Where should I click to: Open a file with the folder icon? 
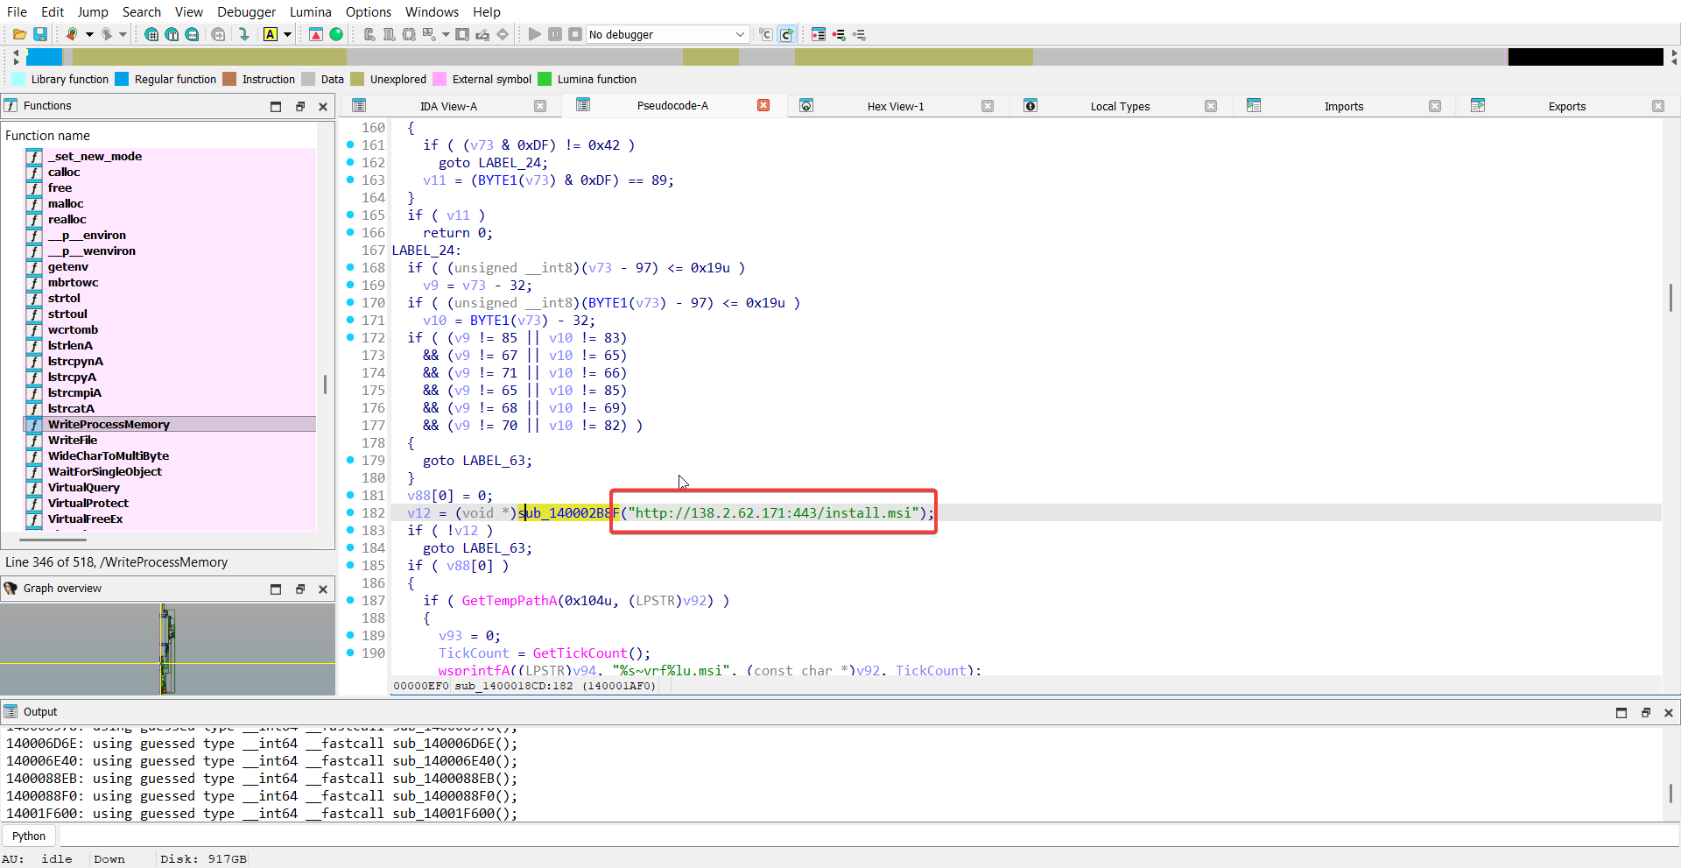pos(18,34)
